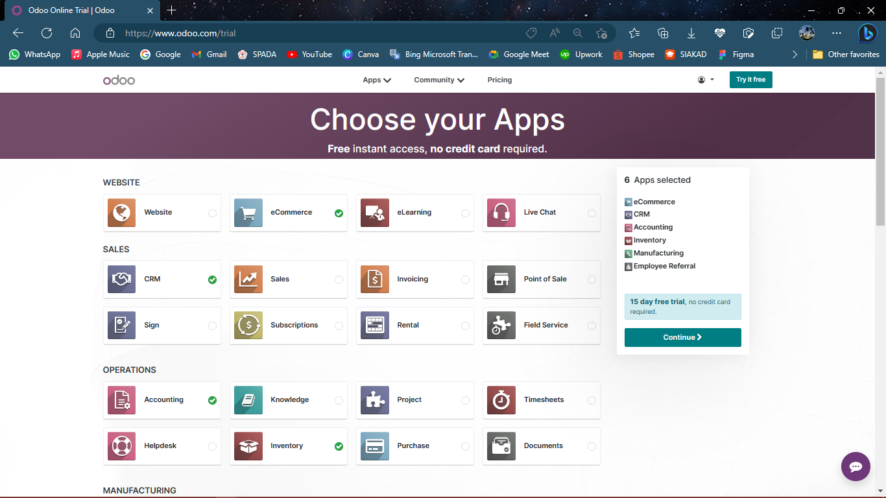Click the Rental app icon
The height and width of the screenshot is (498, 886).
[x=374, y=326]
